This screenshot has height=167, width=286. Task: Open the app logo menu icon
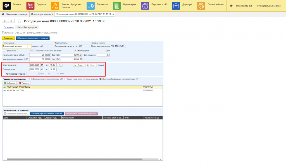tap(7, 6)
